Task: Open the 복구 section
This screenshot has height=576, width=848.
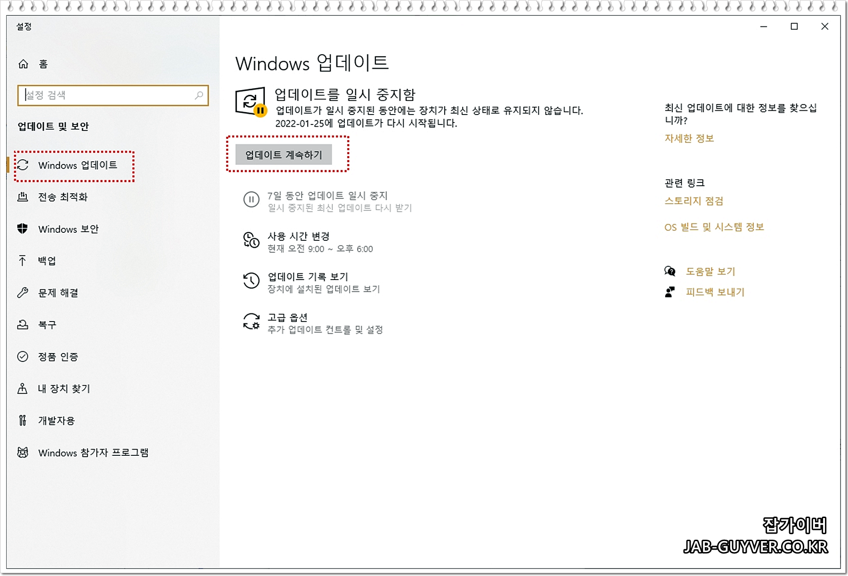Action: coord(47,325)
